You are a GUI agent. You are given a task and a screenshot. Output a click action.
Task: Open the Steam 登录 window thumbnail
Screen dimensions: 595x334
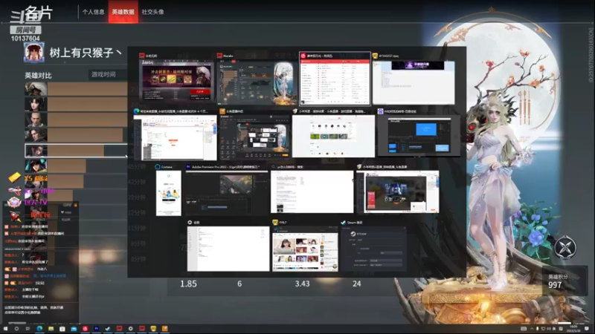373,249
